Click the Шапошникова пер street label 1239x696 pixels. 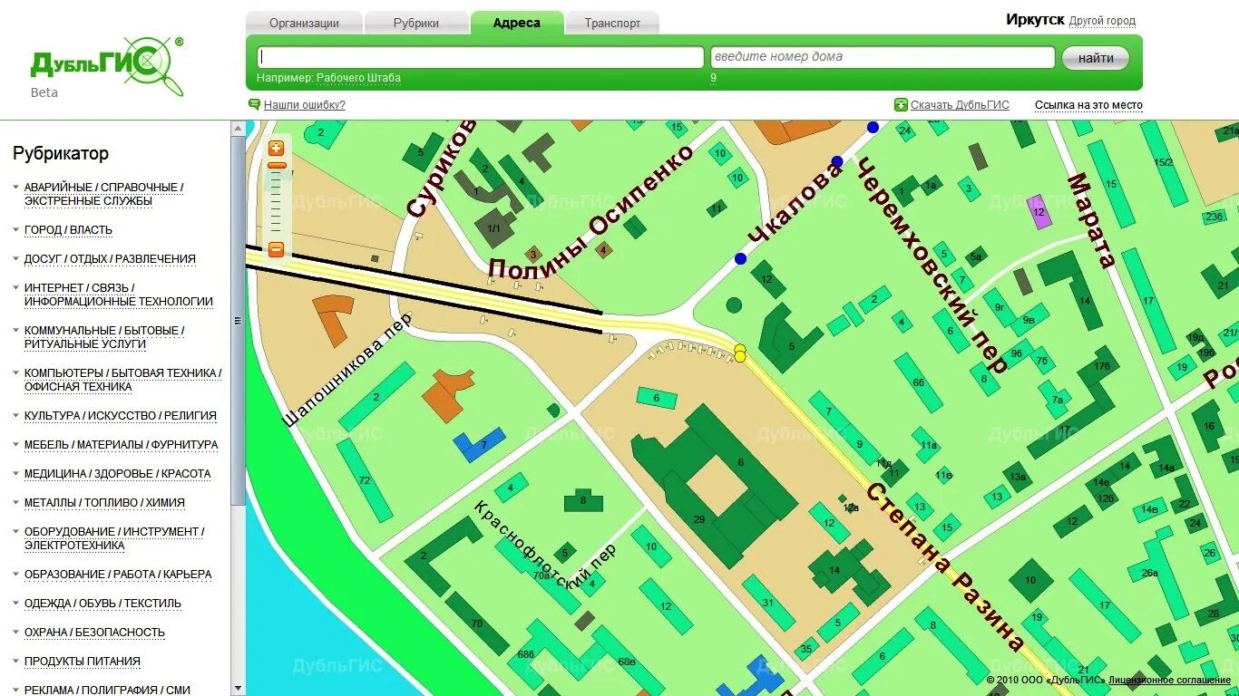click(346, 370)
